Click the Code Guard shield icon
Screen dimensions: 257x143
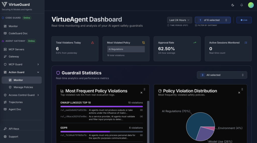(3, 18)
